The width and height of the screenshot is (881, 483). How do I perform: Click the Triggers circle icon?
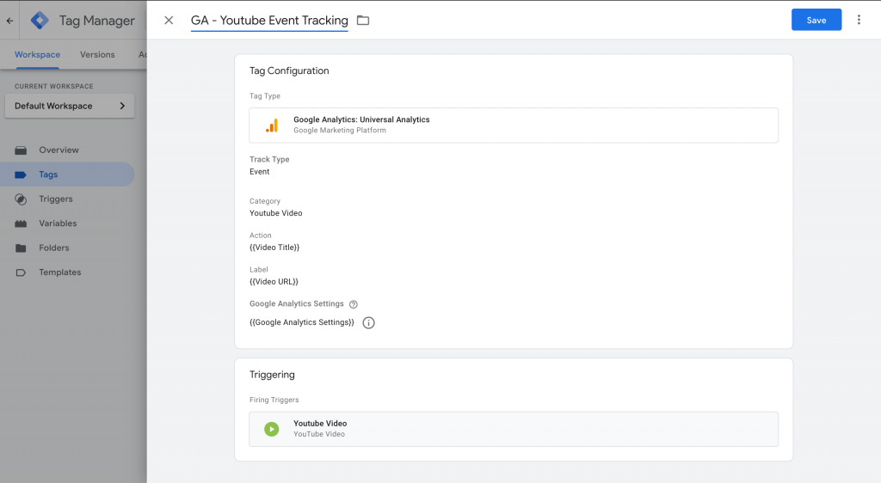click(x=21, y=199)
